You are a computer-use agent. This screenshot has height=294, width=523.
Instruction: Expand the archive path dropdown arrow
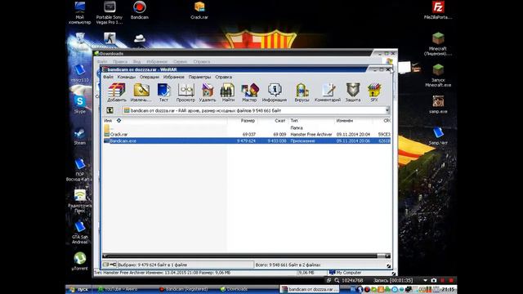click(x=387, y=110)
